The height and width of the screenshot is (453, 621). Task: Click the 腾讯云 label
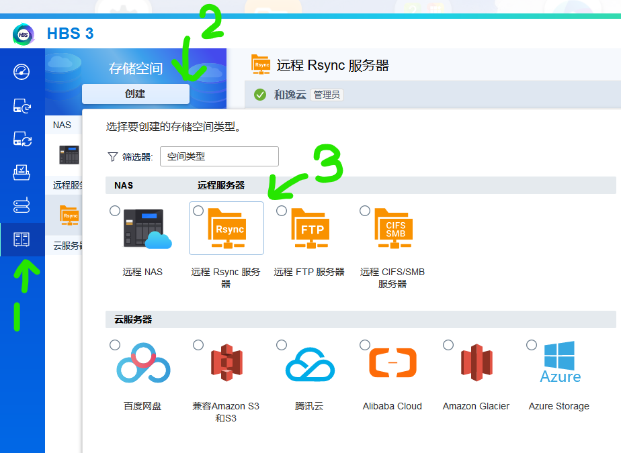point(309,406)
